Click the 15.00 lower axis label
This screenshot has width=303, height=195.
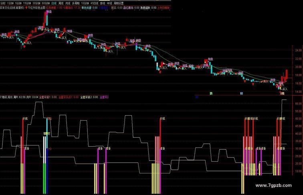[x=298, y=171]
